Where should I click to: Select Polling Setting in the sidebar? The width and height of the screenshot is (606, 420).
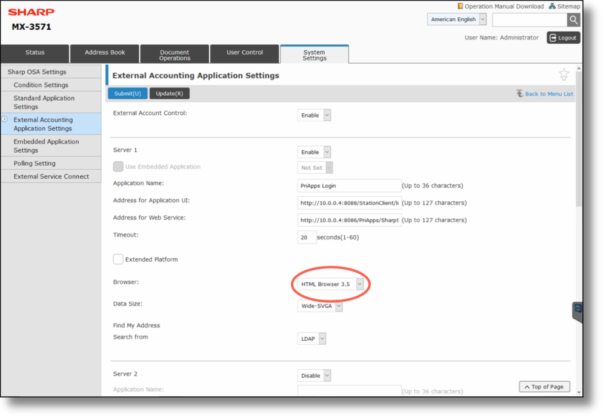tap(33, 162)
